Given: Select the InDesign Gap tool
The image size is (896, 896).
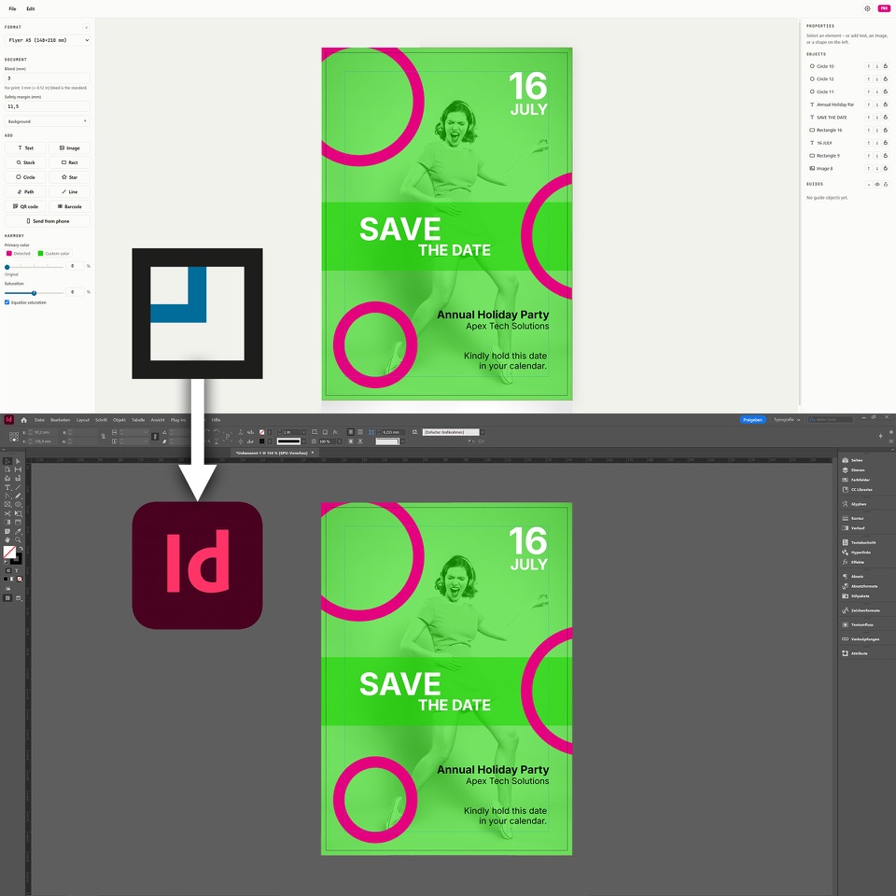Looking at the screenshot, I should tap(18, 469).
